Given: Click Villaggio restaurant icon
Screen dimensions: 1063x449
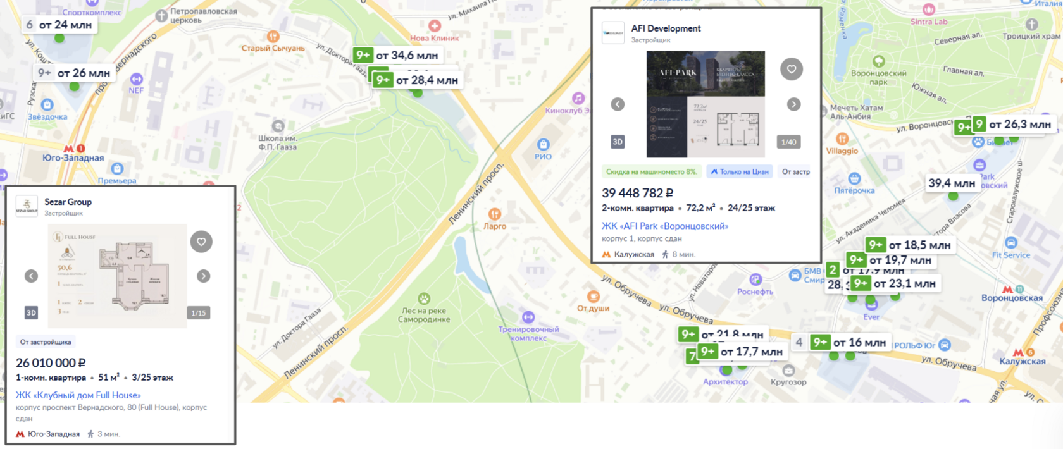Looking at the screenshot, I should (842, 139).
